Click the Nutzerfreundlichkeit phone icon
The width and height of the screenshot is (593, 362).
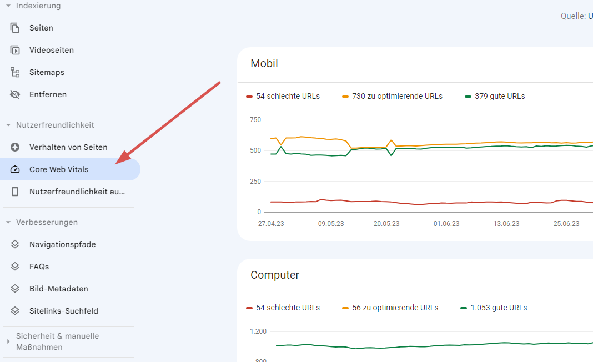click(x=15, y=192)
